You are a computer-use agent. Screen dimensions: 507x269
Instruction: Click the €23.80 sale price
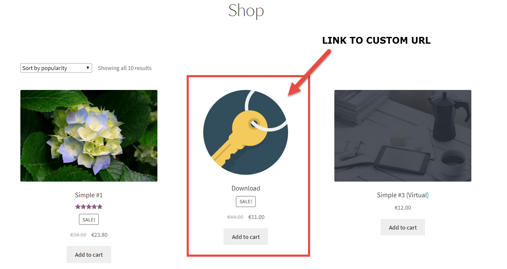click(100, 235)
